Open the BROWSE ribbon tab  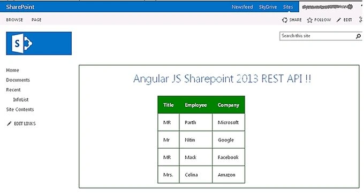[x=14, y=20]
